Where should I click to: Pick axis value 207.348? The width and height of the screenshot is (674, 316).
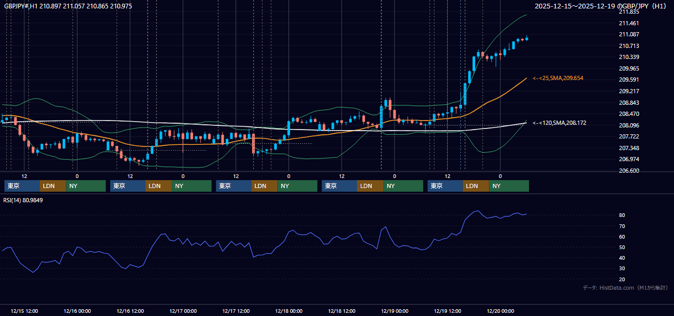(x=629, y=148)
